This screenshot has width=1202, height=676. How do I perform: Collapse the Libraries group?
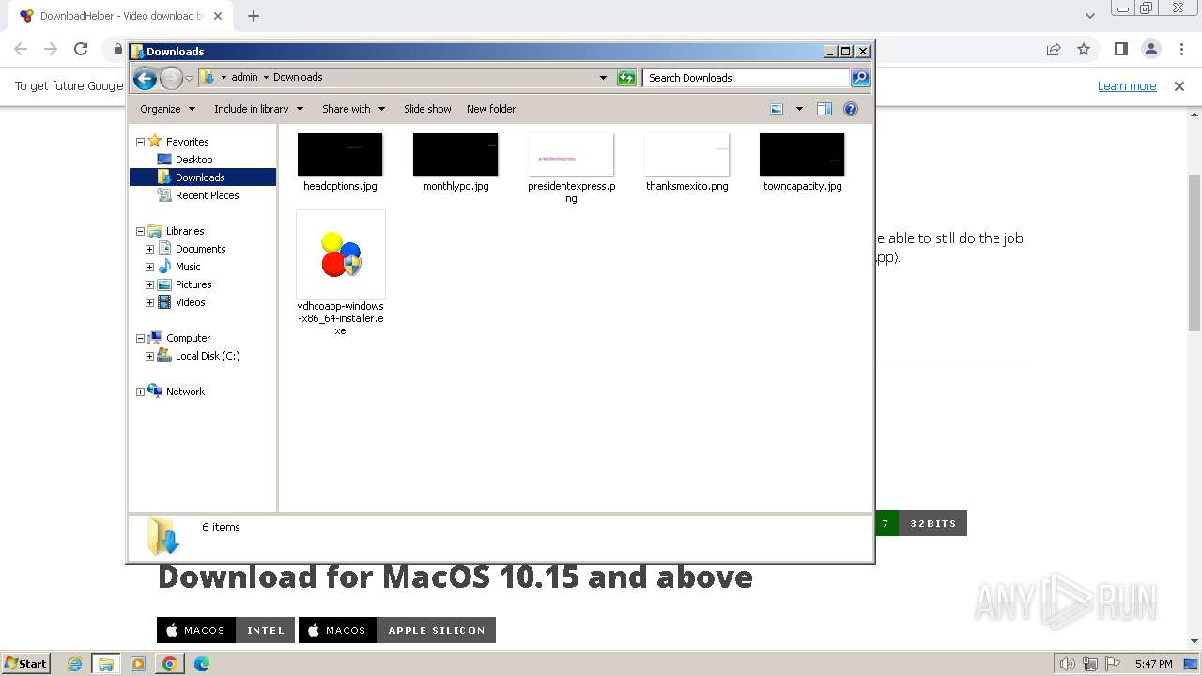(141, 231)
